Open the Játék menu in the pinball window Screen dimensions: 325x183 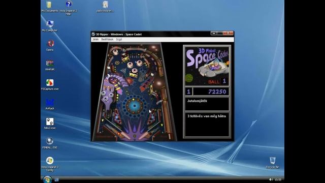[x=95, y=40]
